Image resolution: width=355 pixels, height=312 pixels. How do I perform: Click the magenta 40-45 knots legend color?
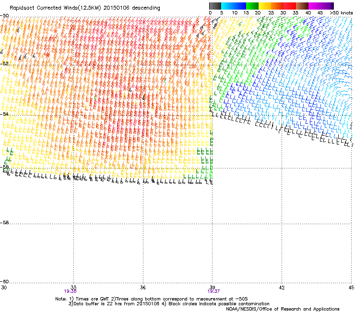[x=315, y=6]
